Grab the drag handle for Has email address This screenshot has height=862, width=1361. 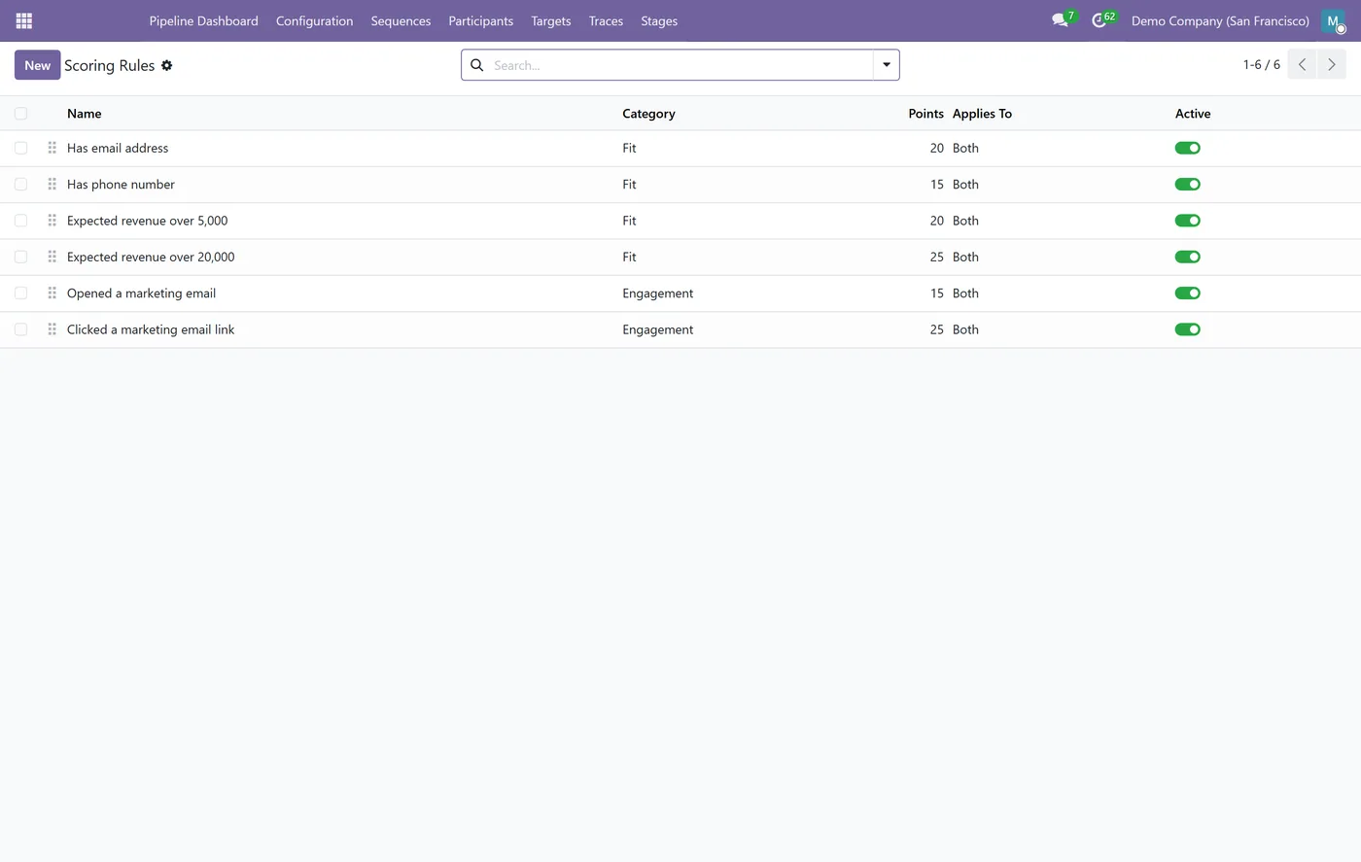pos(52,148)
